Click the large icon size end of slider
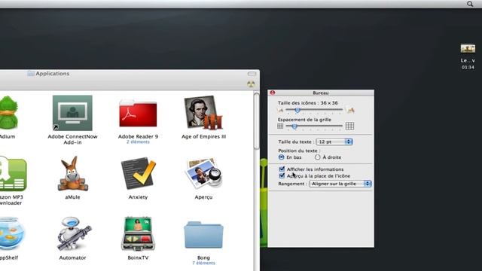The height and width of the screenshot is (271, 482). tap(350, 110)
